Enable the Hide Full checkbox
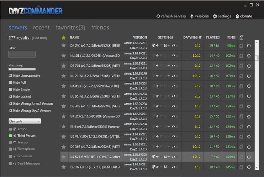Image resolution: width=264 pixels, height=177 pixels. pyautogui.click(x=10, y=82)
